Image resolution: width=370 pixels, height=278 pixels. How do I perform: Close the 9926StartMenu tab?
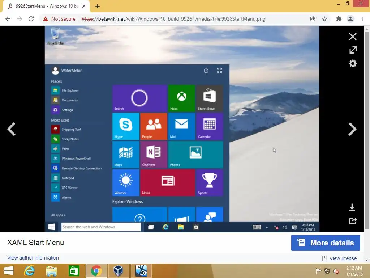pyautogui.click(x=84, y=6)
